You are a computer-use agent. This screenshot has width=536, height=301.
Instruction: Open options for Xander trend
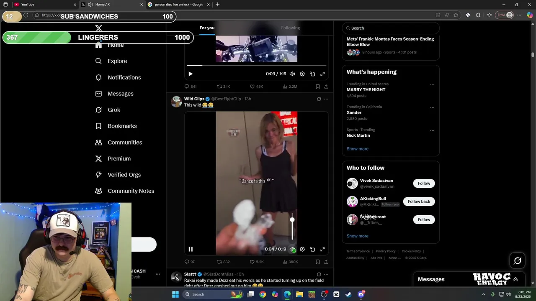coord(432,108)
